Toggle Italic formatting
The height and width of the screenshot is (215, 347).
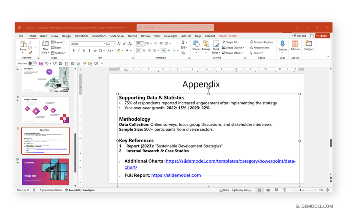(79, 51)
